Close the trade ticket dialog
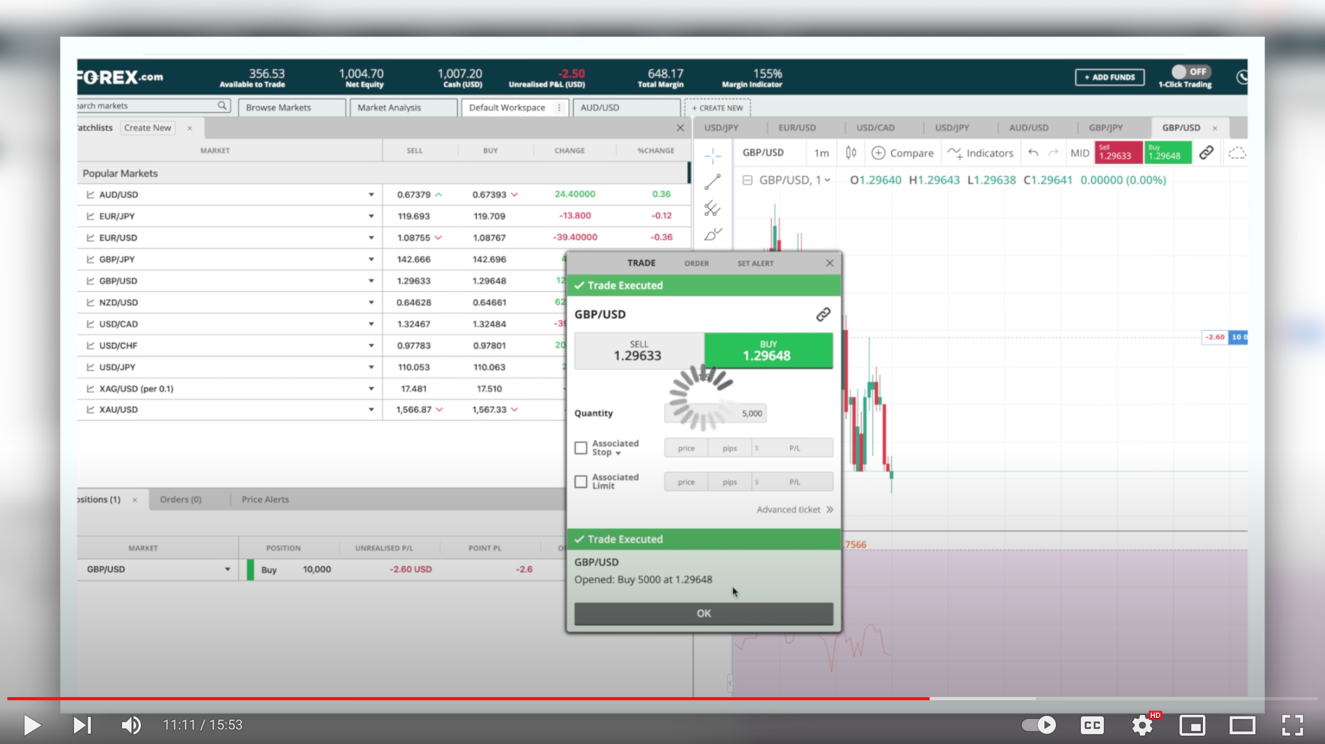This screenshot has height=744, width=1325. pos(829,263)
